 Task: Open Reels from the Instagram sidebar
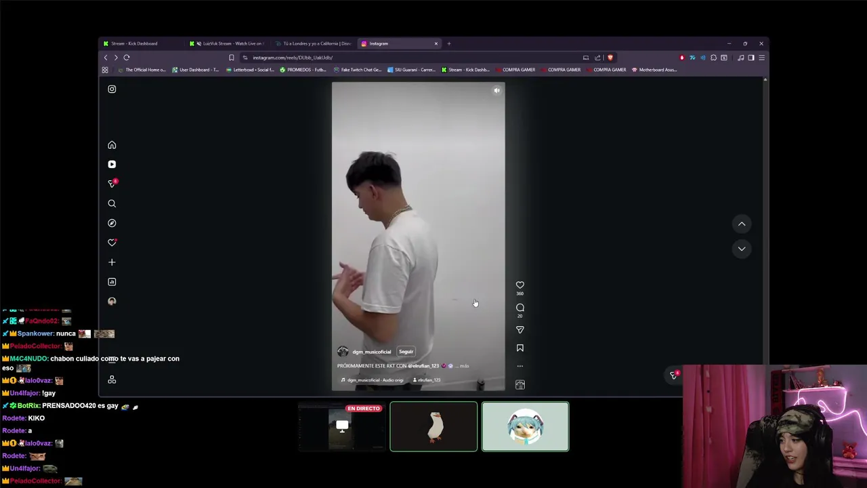point(112,164)
